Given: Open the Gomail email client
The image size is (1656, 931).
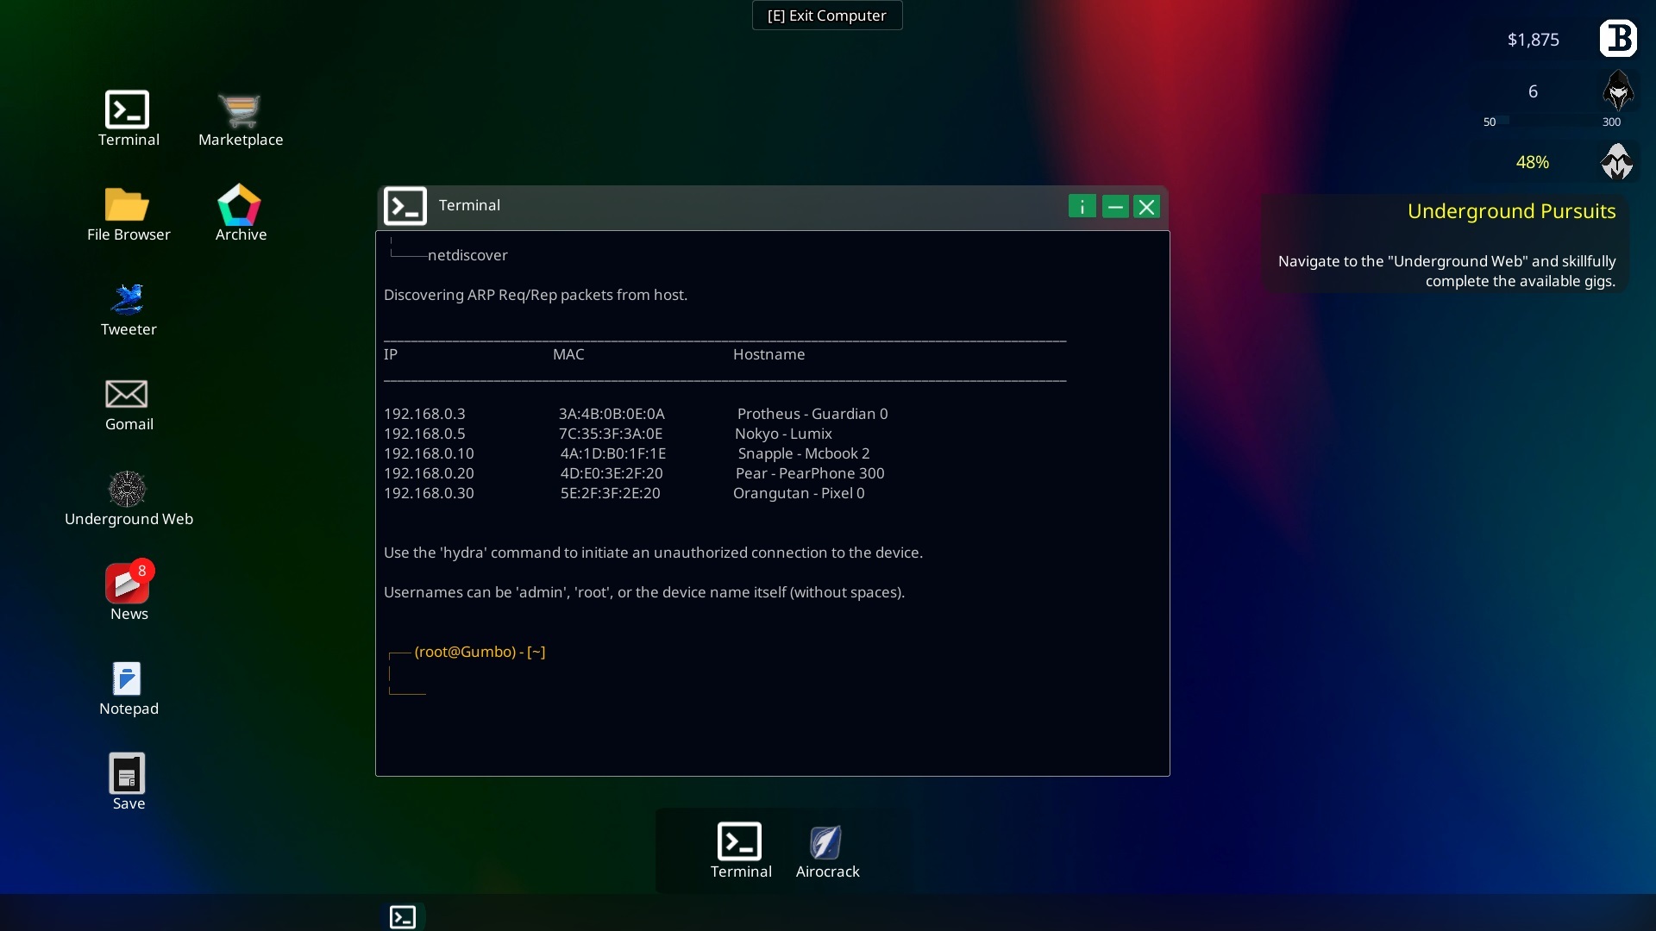Looking at the screenshot, I should (x=129, y=403).
